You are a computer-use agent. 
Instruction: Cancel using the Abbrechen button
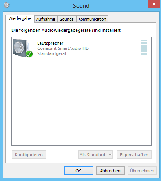pyautogui.click(x=110, y=170)
